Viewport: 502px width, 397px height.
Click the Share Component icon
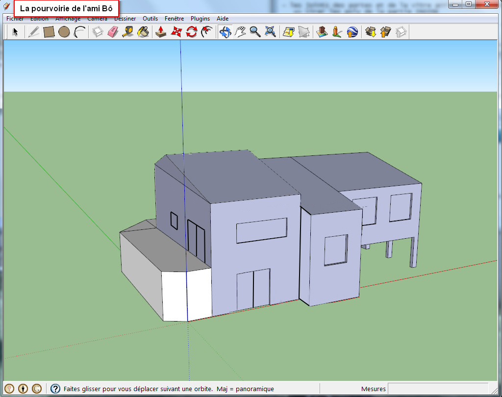point(401,32)
